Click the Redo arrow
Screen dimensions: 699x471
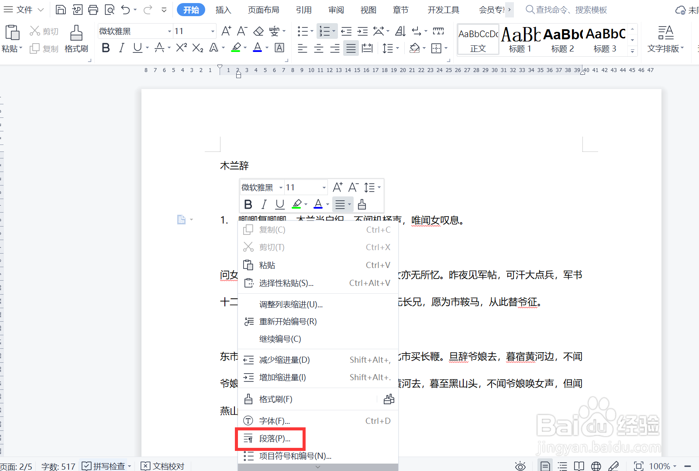[x=148, y=10]
